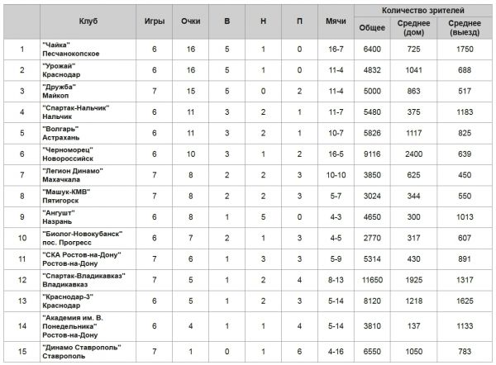
Task: Select the 11650 total attendance cell
Action: click(x=372, y=280)
